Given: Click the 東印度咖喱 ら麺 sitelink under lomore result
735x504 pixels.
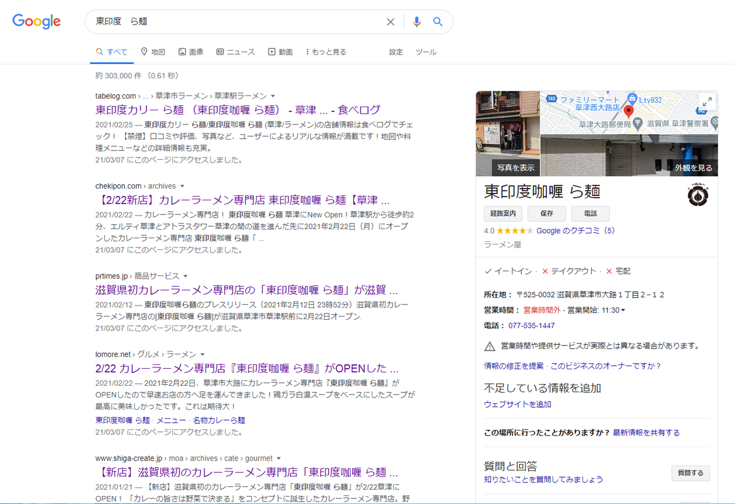Looking at the screenshot, I should click(123, 420).
